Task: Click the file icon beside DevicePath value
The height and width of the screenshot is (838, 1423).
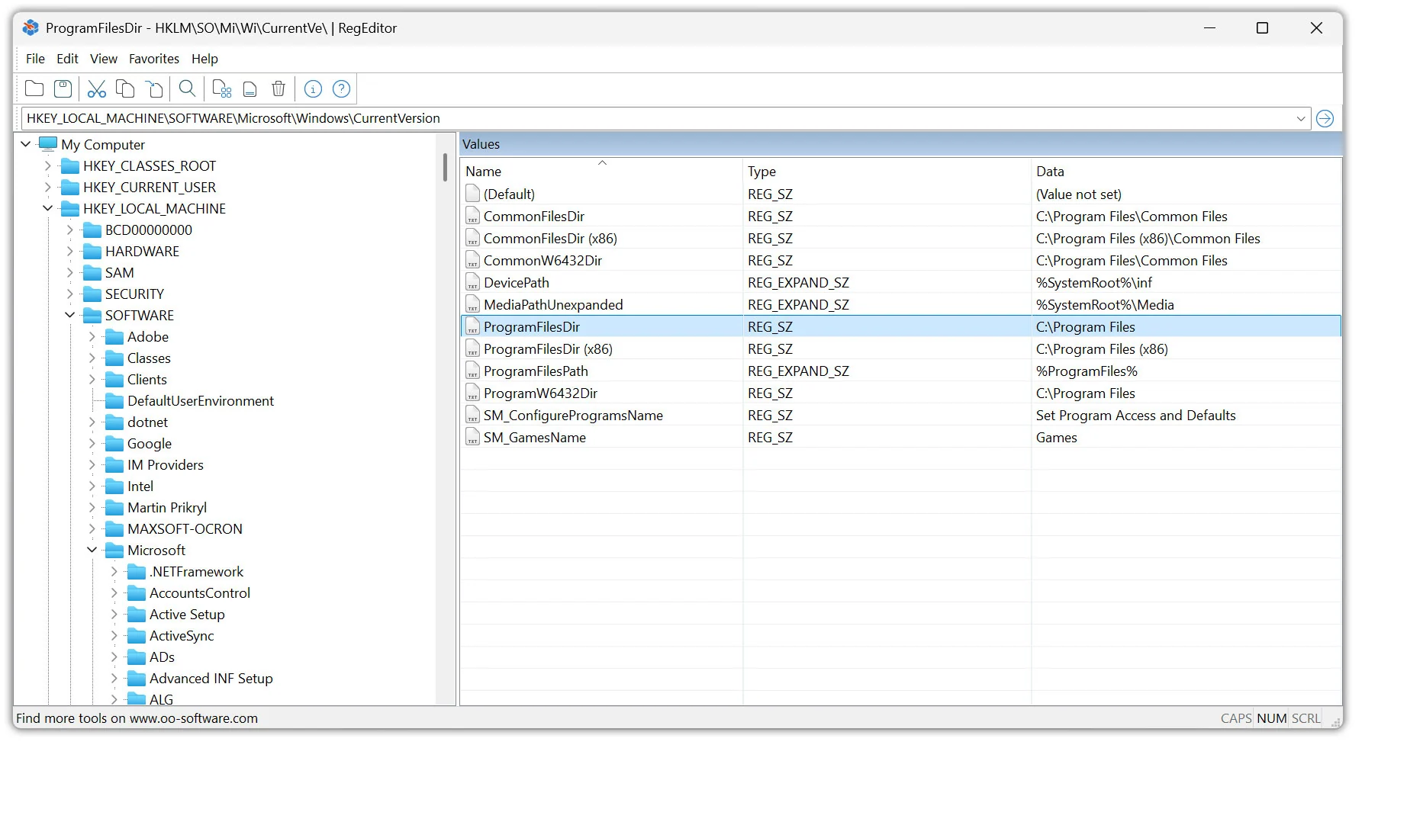Action: (x=472, y=282)
